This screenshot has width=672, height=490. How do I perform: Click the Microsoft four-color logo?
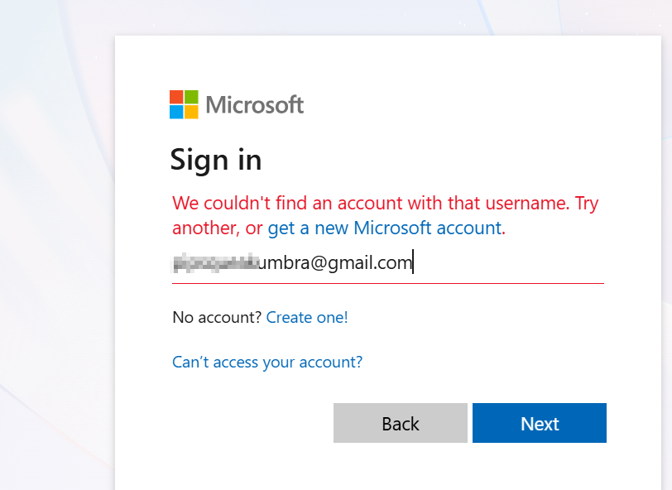pyautogui.click(x=184, y=104)
